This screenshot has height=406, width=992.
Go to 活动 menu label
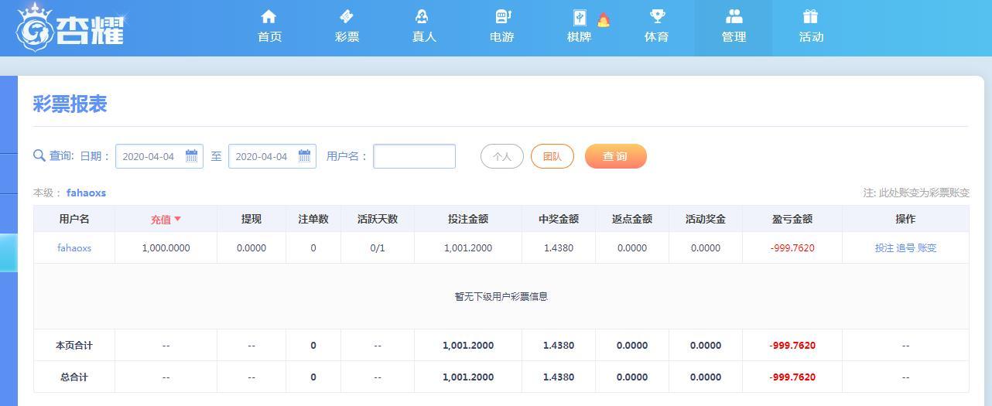811,36
